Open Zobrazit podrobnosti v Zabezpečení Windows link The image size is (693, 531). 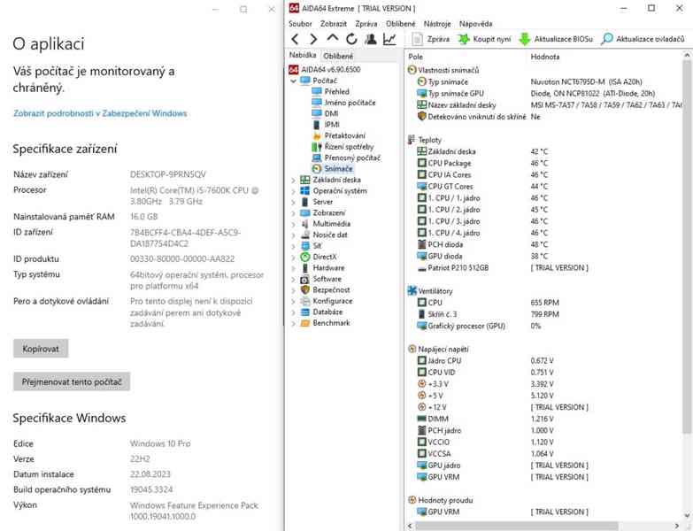tap(100, 113)
